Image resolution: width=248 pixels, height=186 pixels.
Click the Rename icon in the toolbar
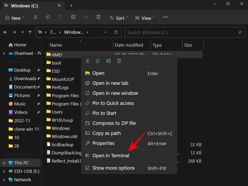(73, 17)
